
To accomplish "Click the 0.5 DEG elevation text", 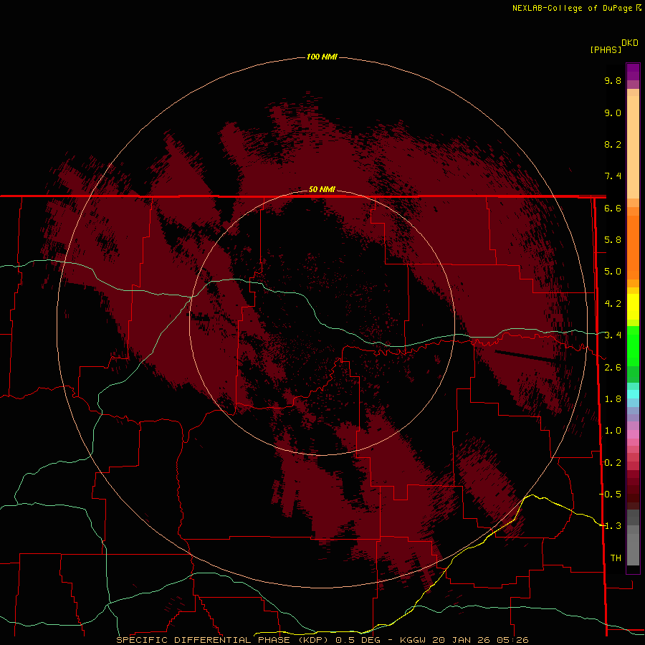I will pos(358,640).
